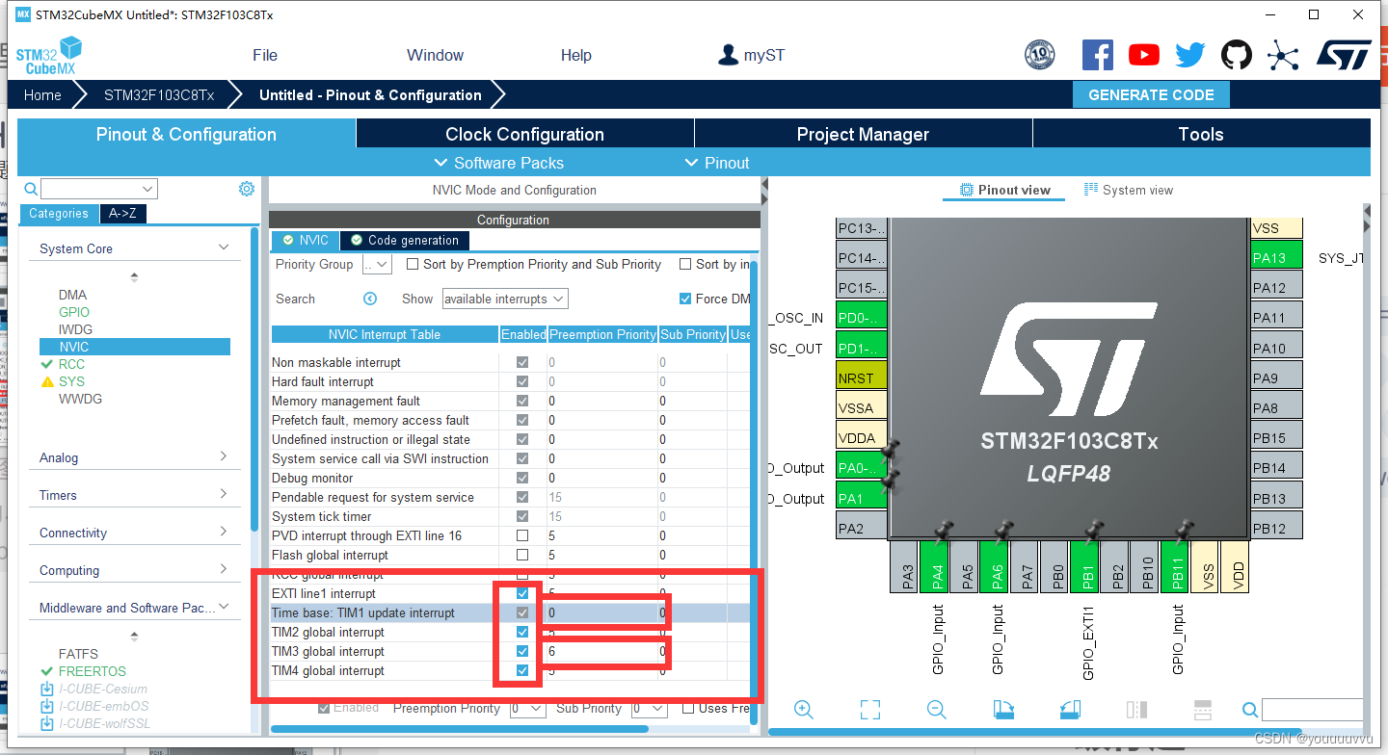Rotate the chip clockwise
1388x755 pixels.
[x=1003, y=709]
